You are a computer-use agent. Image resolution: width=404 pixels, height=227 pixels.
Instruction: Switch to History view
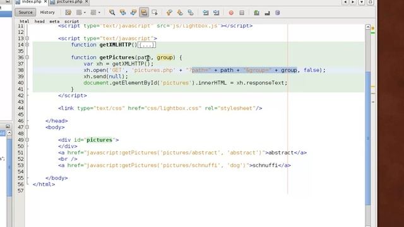(47, 13)
